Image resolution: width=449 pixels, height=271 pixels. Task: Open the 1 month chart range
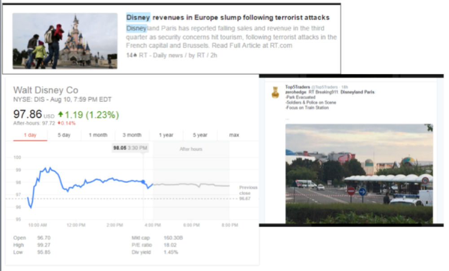pos(98,135)
